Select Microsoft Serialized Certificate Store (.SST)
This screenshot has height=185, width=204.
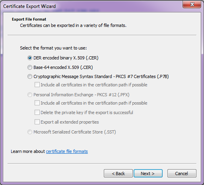(30, 132)
